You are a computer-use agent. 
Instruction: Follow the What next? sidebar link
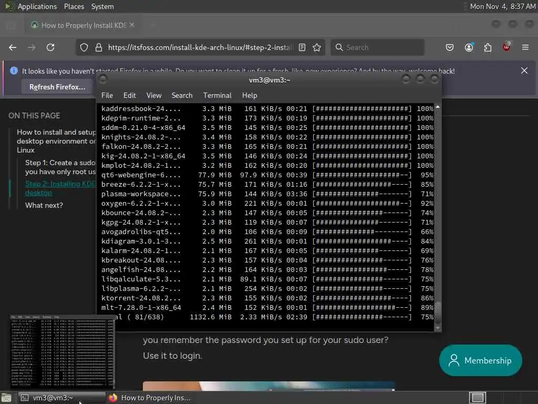click(x=44, y=206)
